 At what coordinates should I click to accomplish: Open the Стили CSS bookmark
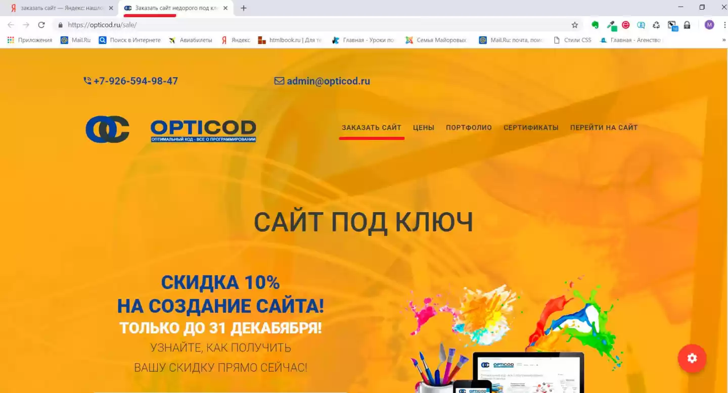tap(572, 40)
